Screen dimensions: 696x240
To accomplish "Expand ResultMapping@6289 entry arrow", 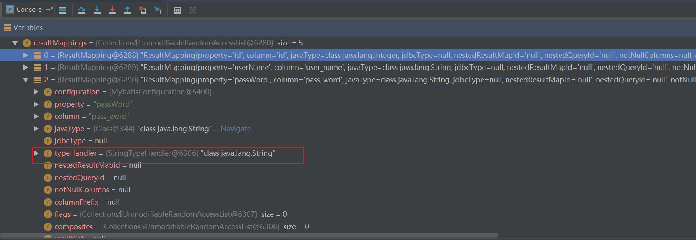I will [x=26, y=68].
